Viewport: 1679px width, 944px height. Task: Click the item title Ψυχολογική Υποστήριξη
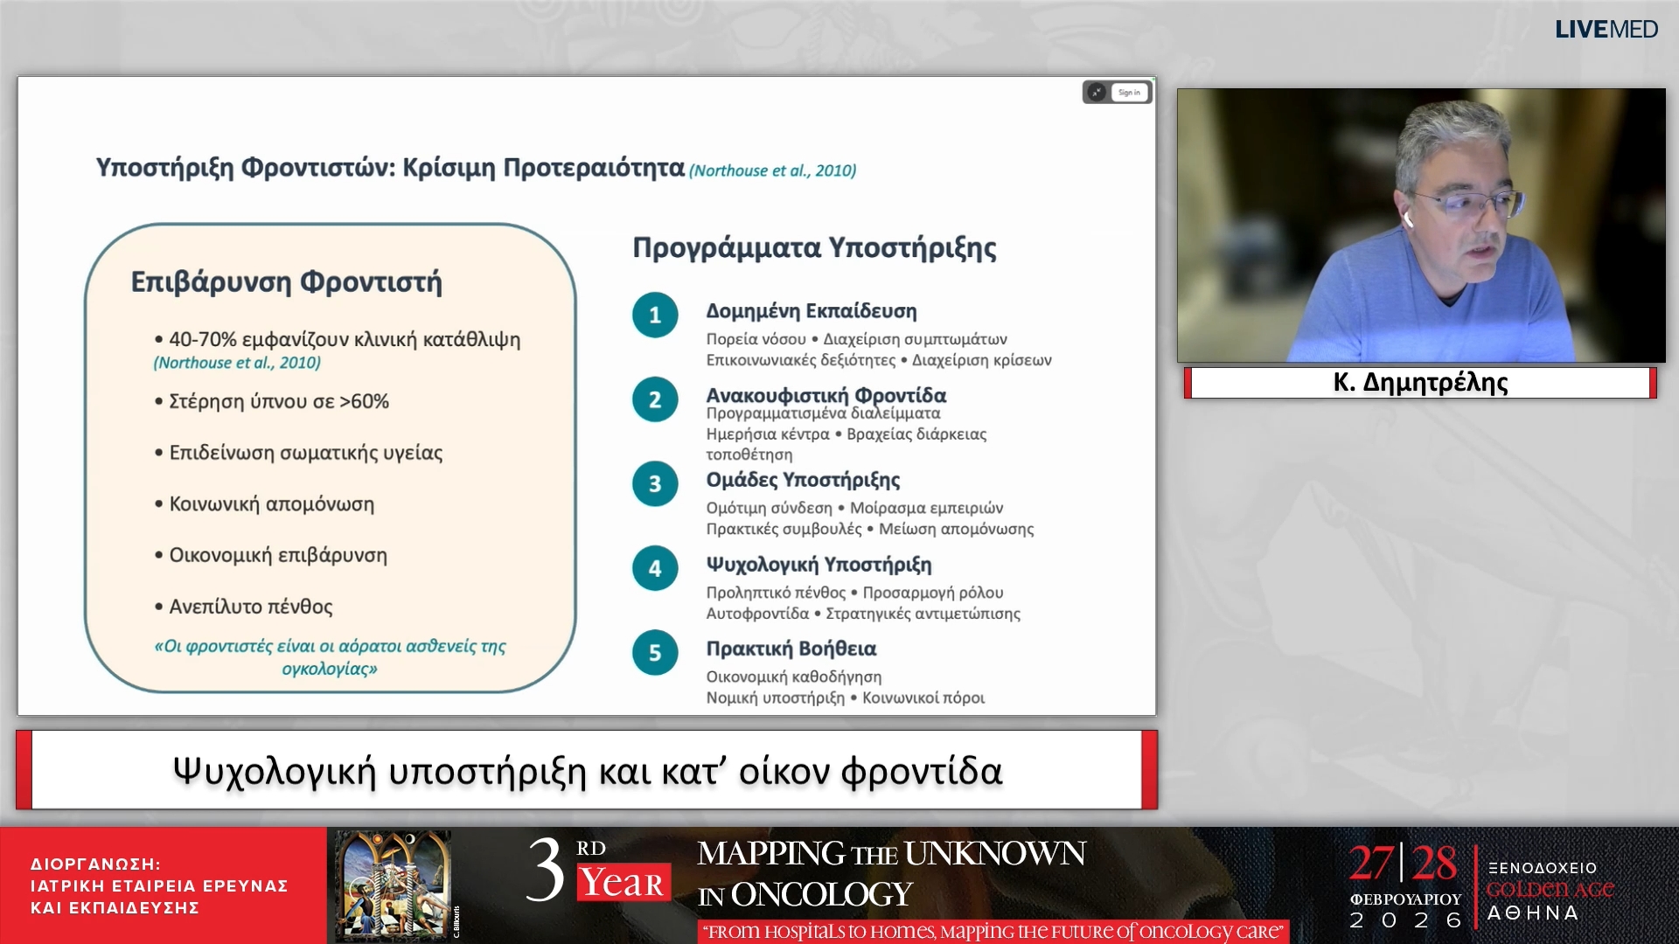tap(819, 565)
